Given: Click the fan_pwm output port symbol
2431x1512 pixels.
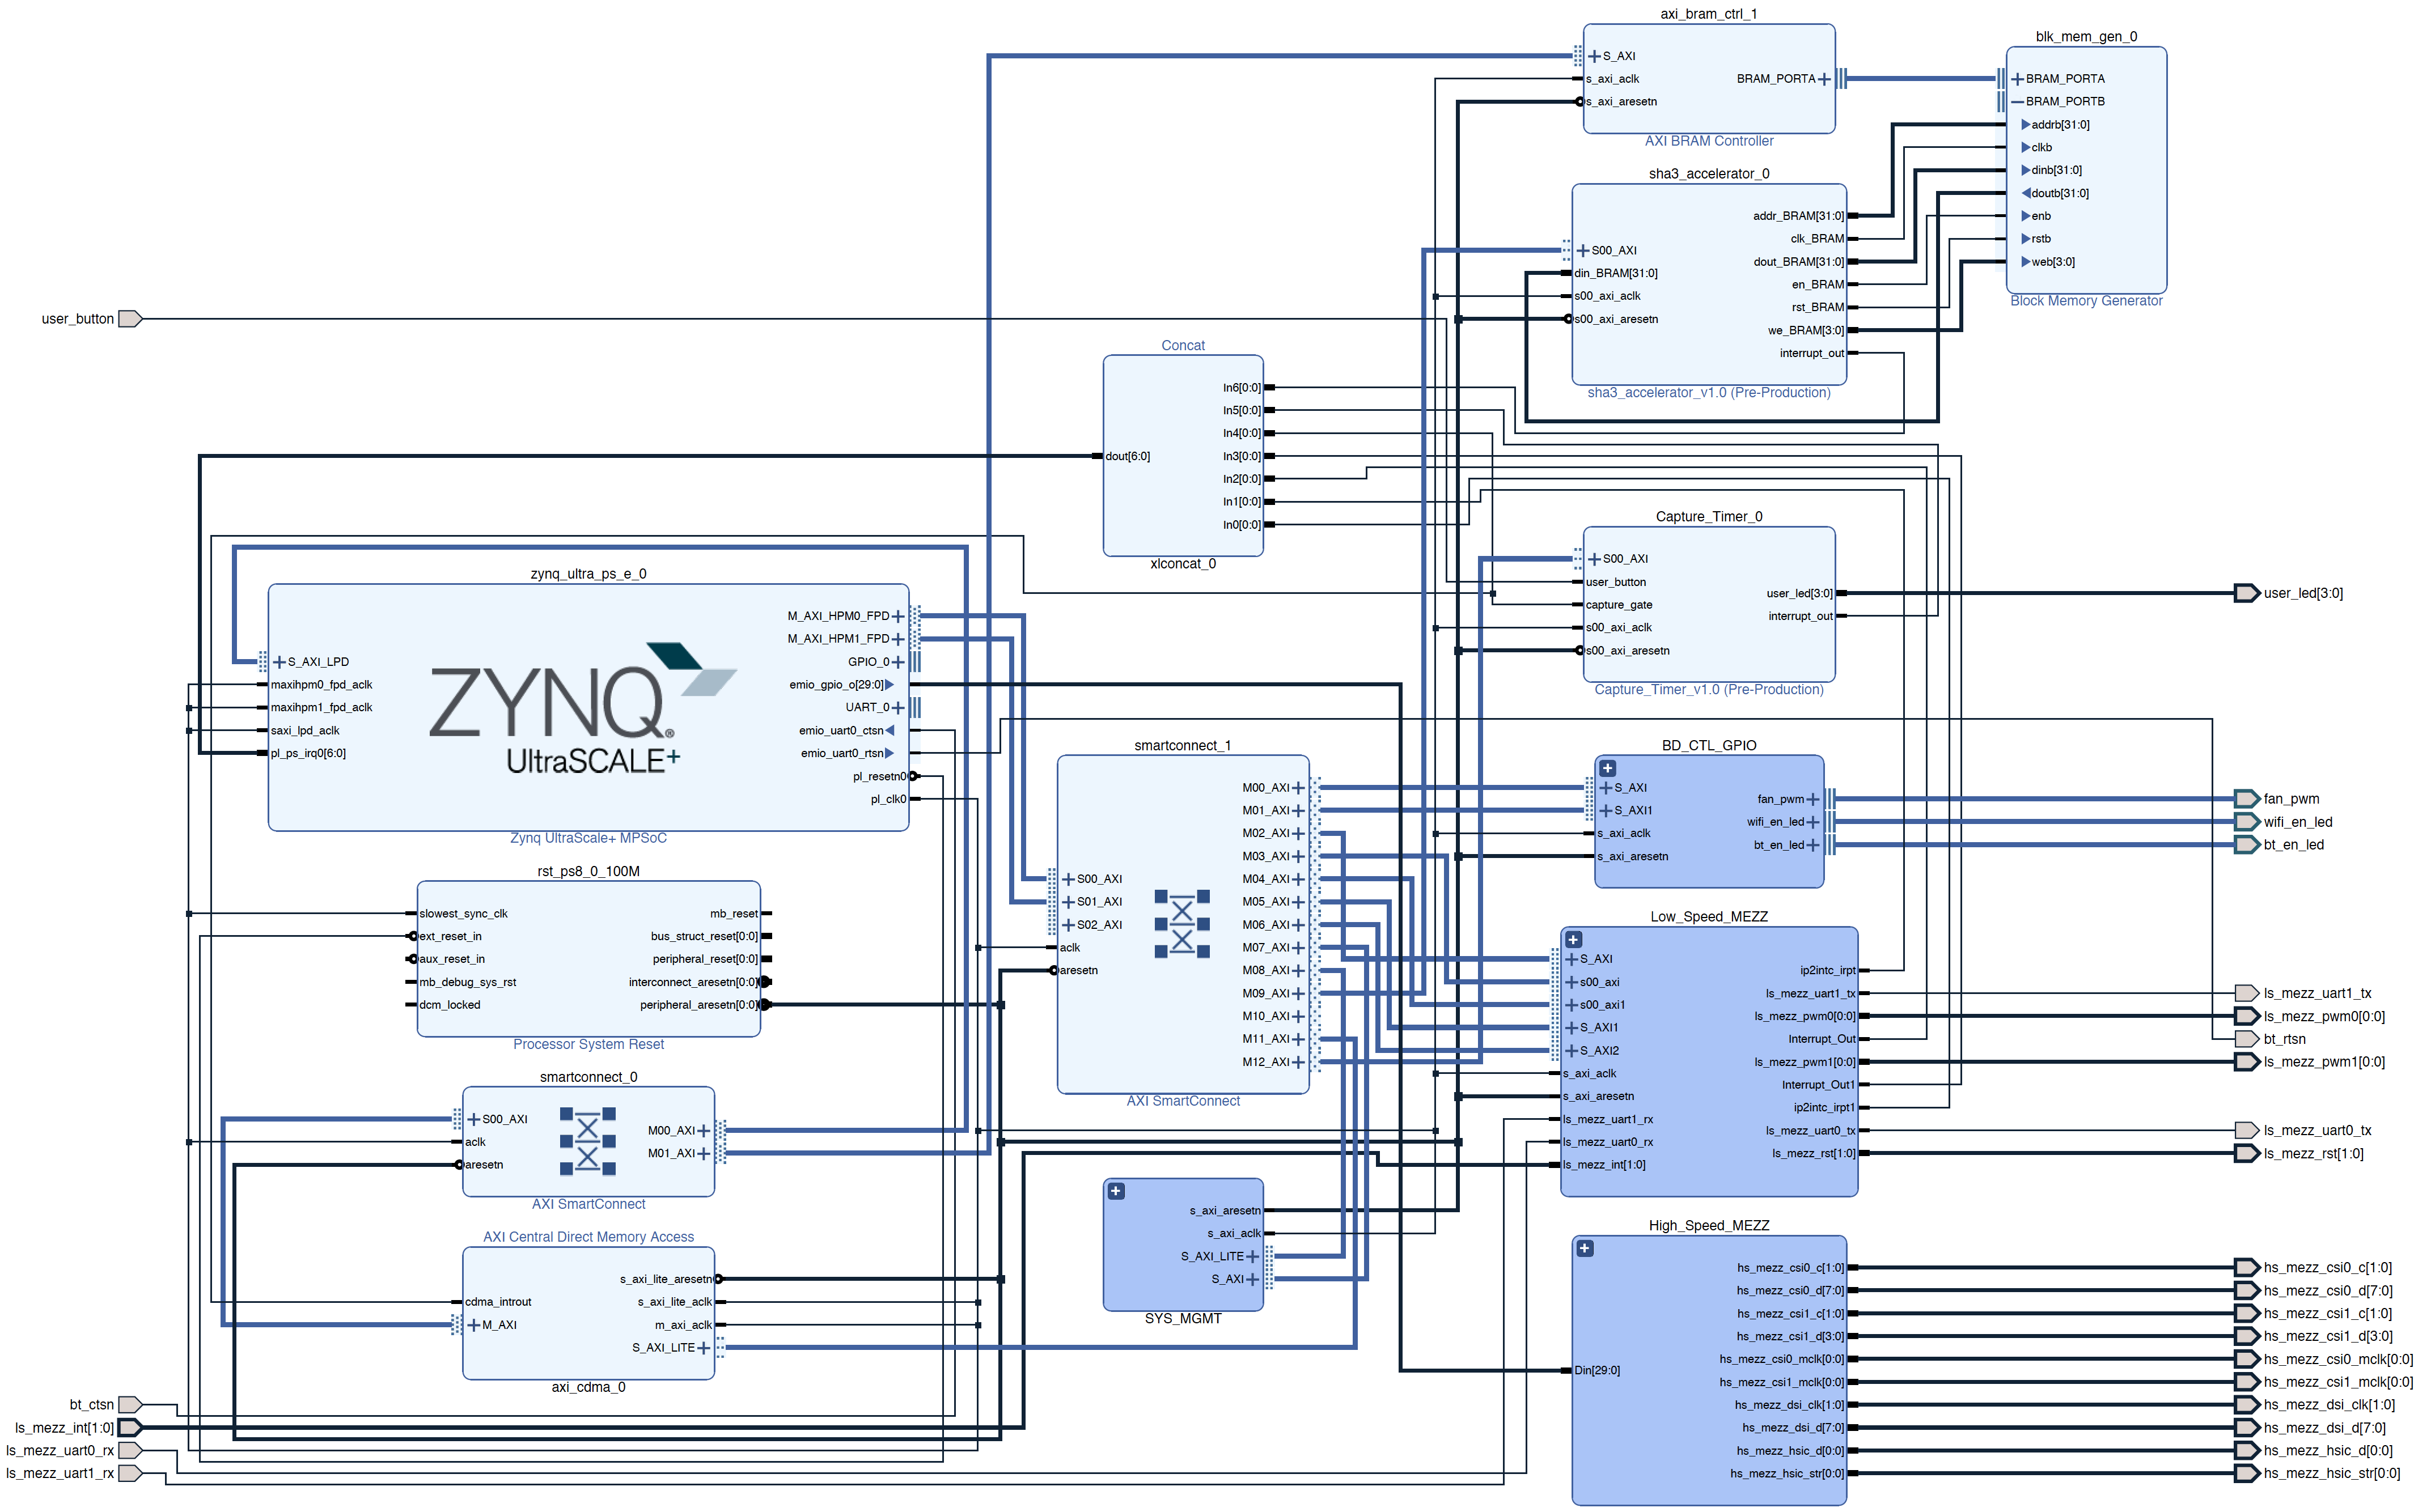Looking at the screenshot, I should coord(2246,800).
